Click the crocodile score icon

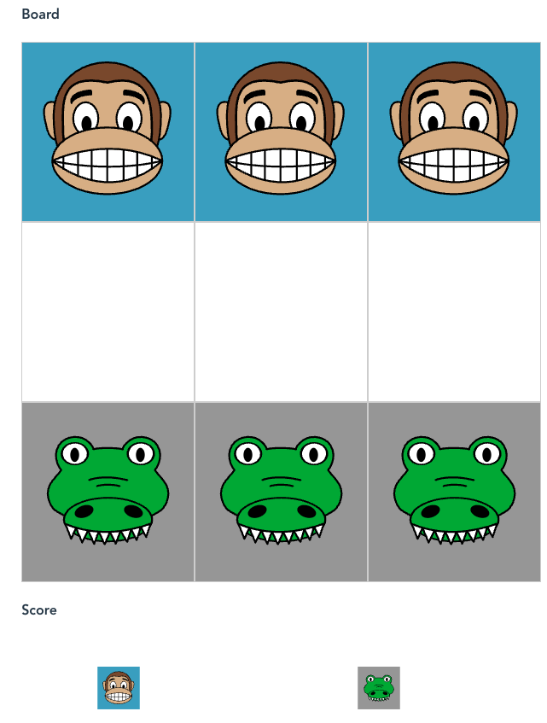379,687
